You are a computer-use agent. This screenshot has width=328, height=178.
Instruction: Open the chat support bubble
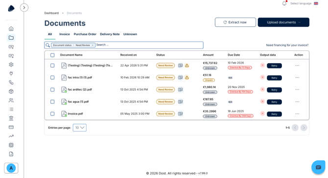(318, 167)
